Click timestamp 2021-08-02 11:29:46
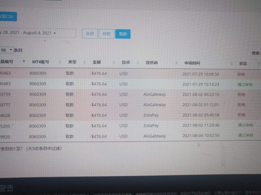261x195 pixels. point(201,125)
